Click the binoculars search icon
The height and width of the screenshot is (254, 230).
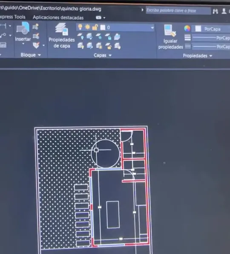pyautogui.click(x=215, y=12)
